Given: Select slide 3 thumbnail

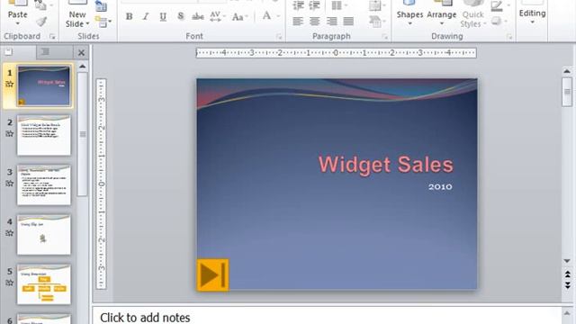Looking at the screenshot, I should click(44, 184).
